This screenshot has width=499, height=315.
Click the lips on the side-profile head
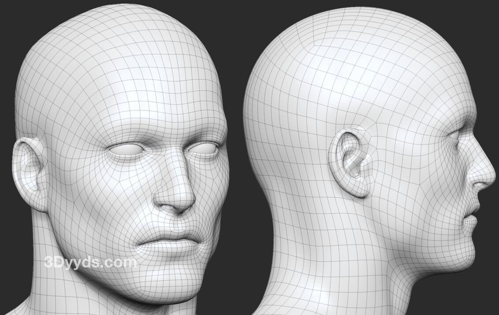point(475,211)
